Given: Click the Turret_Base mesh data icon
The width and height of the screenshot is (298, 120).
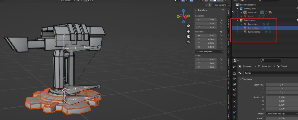Looking at the screenshot, I should (x=268, y=28).
